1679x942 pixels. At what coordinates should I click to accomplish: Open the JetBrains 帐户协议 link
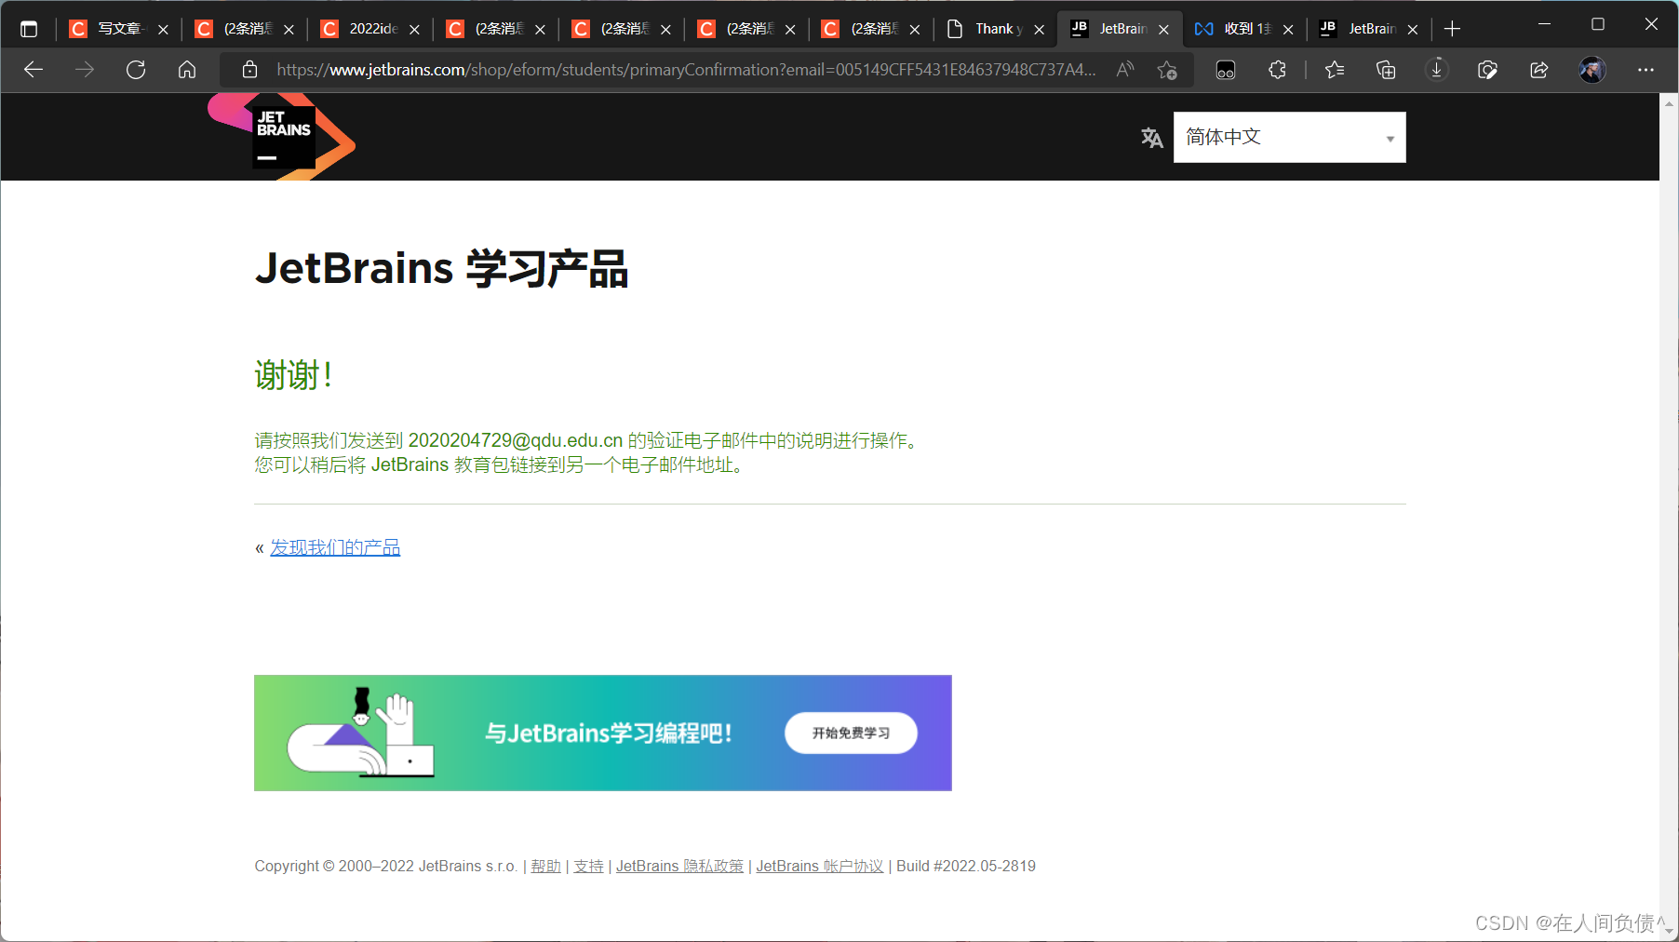click(x=819, y=866)
